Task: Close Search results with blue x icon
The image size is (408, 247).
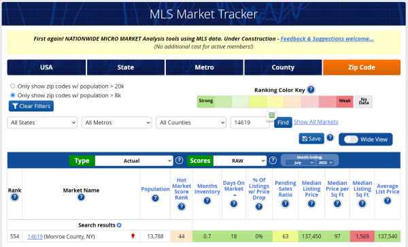Action: 119,225
